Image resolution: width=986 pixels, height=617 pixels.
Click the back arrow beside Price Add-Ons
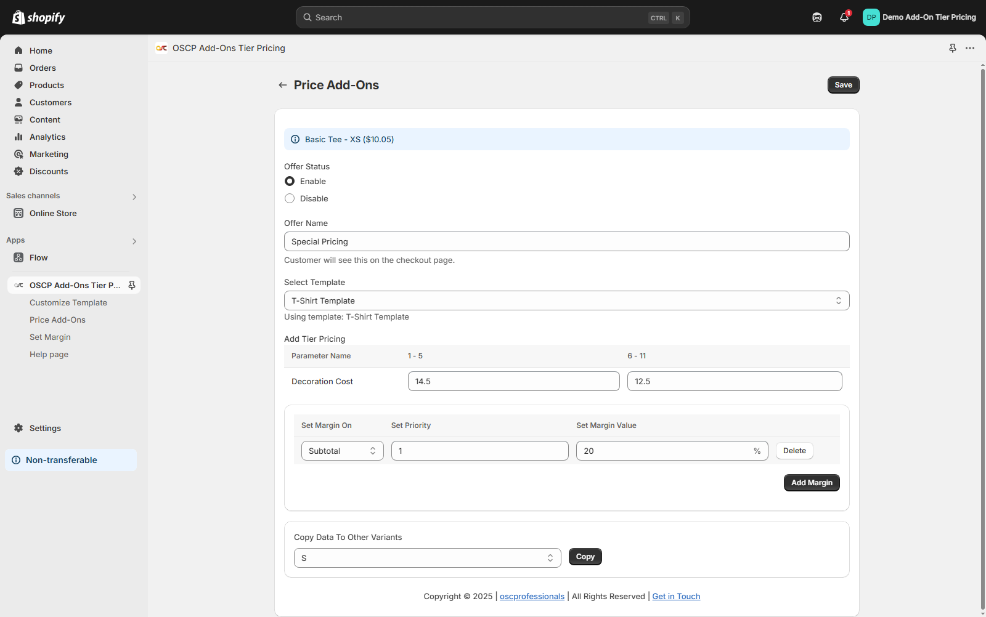(283, 85)
